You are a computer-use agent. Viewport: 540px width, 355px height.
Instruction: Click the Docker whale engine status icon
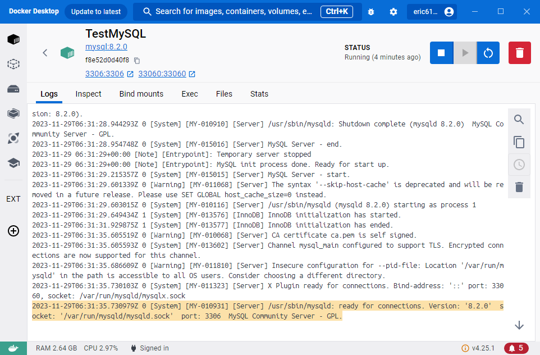tap(13, 348)
